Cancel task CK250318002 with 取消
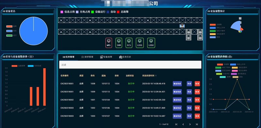Screen dimensions: 261x128 [197, 100]
